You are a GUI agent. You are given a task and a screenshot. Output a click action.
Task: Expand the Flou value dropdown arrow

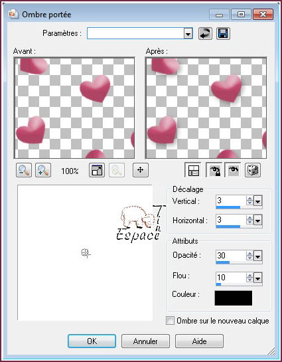click(258, 278)
